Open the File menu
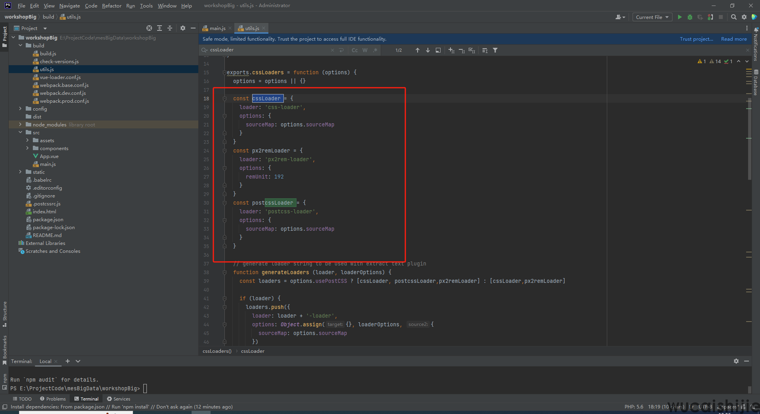Screen dimensions: 760x414 pos(21,6)
